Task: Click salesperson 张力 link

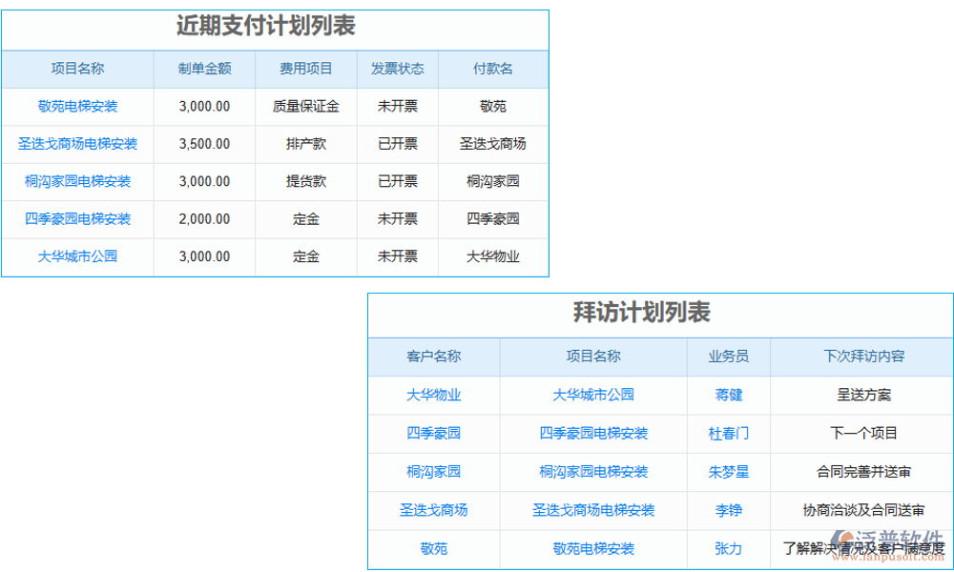Action: 728,549
